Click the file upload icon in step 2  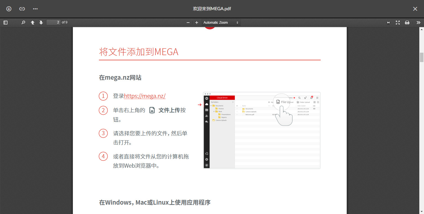tap(152, 110)
